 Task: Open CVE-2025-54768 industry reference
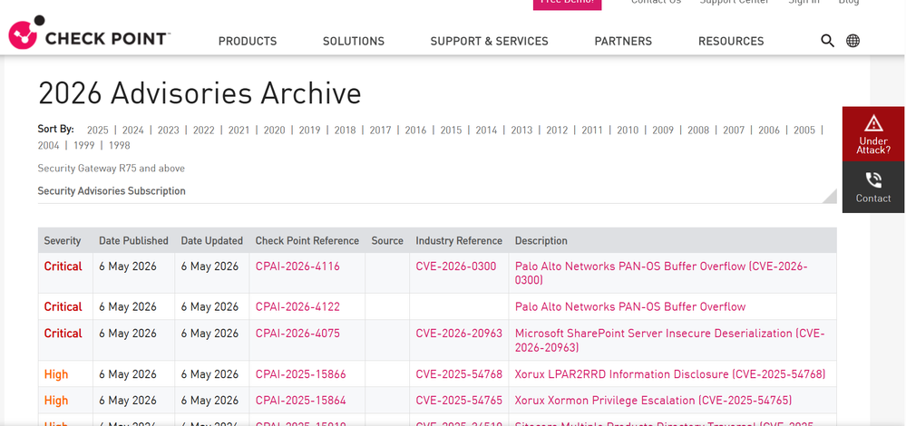click(x=459, y=374)
